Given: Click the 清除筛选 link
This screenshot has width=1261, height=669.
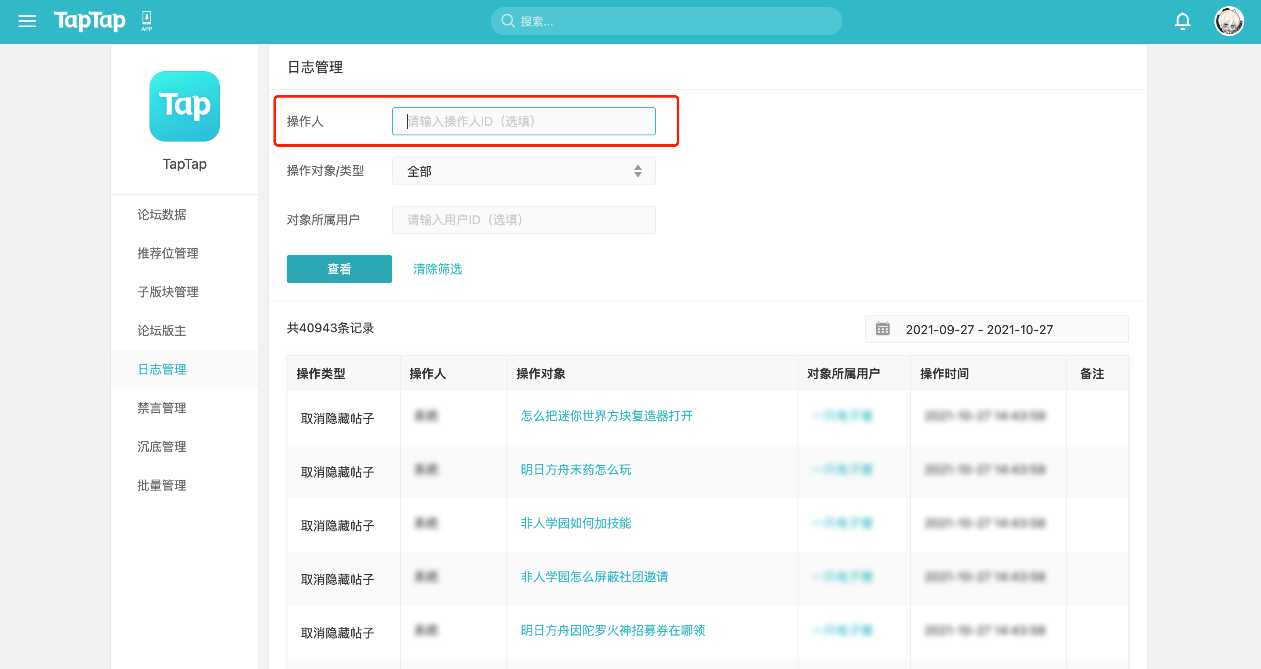Looking at the screenshot, I should 437,269.
